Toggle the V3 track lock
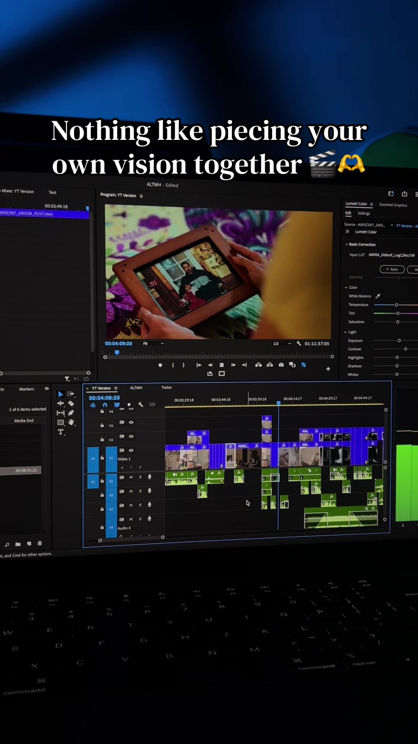Image resolution: width=418 pixels, height=744 pixels. tap(102, 425)
